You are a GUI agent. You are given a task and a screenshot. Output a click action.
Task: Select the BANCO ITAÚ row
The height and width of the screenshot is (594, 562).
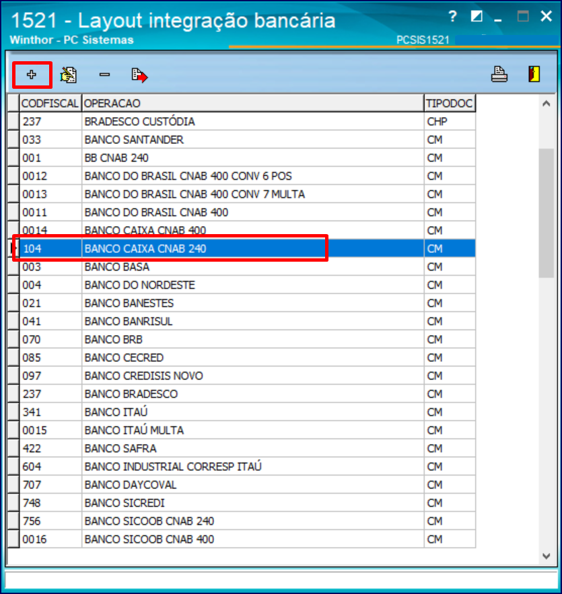247,412
